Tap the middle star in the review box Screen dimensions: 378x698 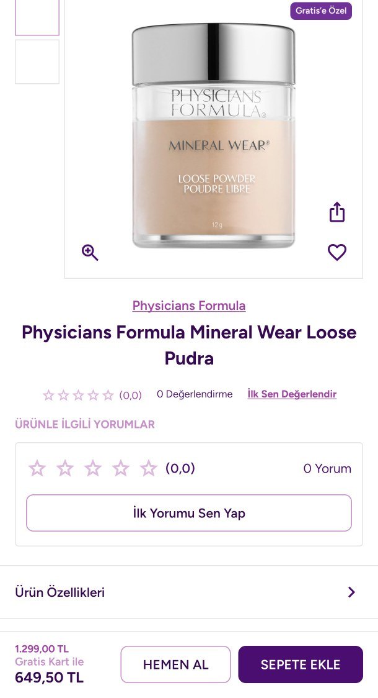pyautogui.click(x=93, y=468)
